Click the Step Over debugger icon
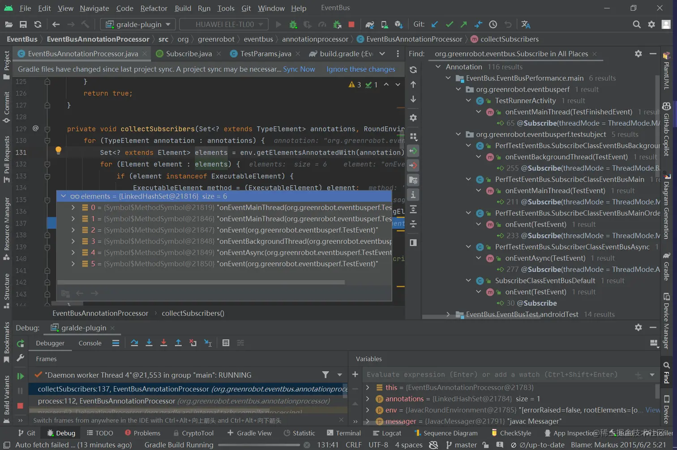Image resolution: width=677 pixels, height=450 pixels. [134, 343]
